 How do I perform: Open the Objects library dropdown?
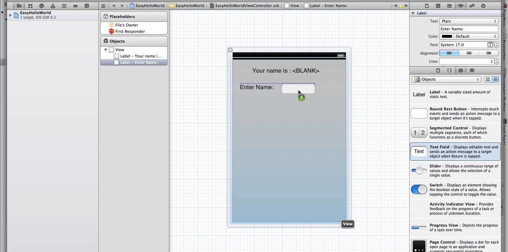tap(446, 80)
